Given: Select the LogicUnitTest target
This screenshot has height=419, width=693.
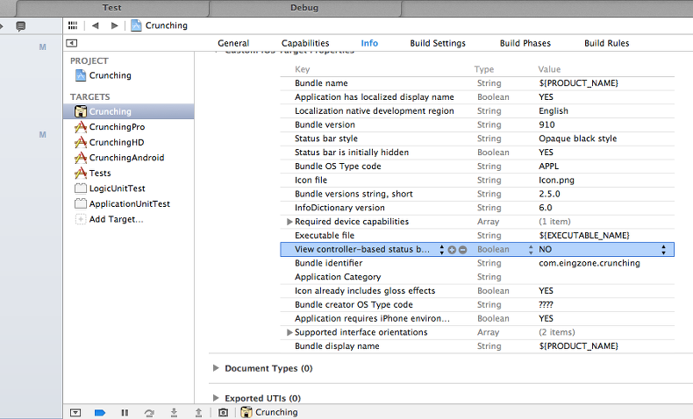Looking at the screenshot, I should point(118,188).
